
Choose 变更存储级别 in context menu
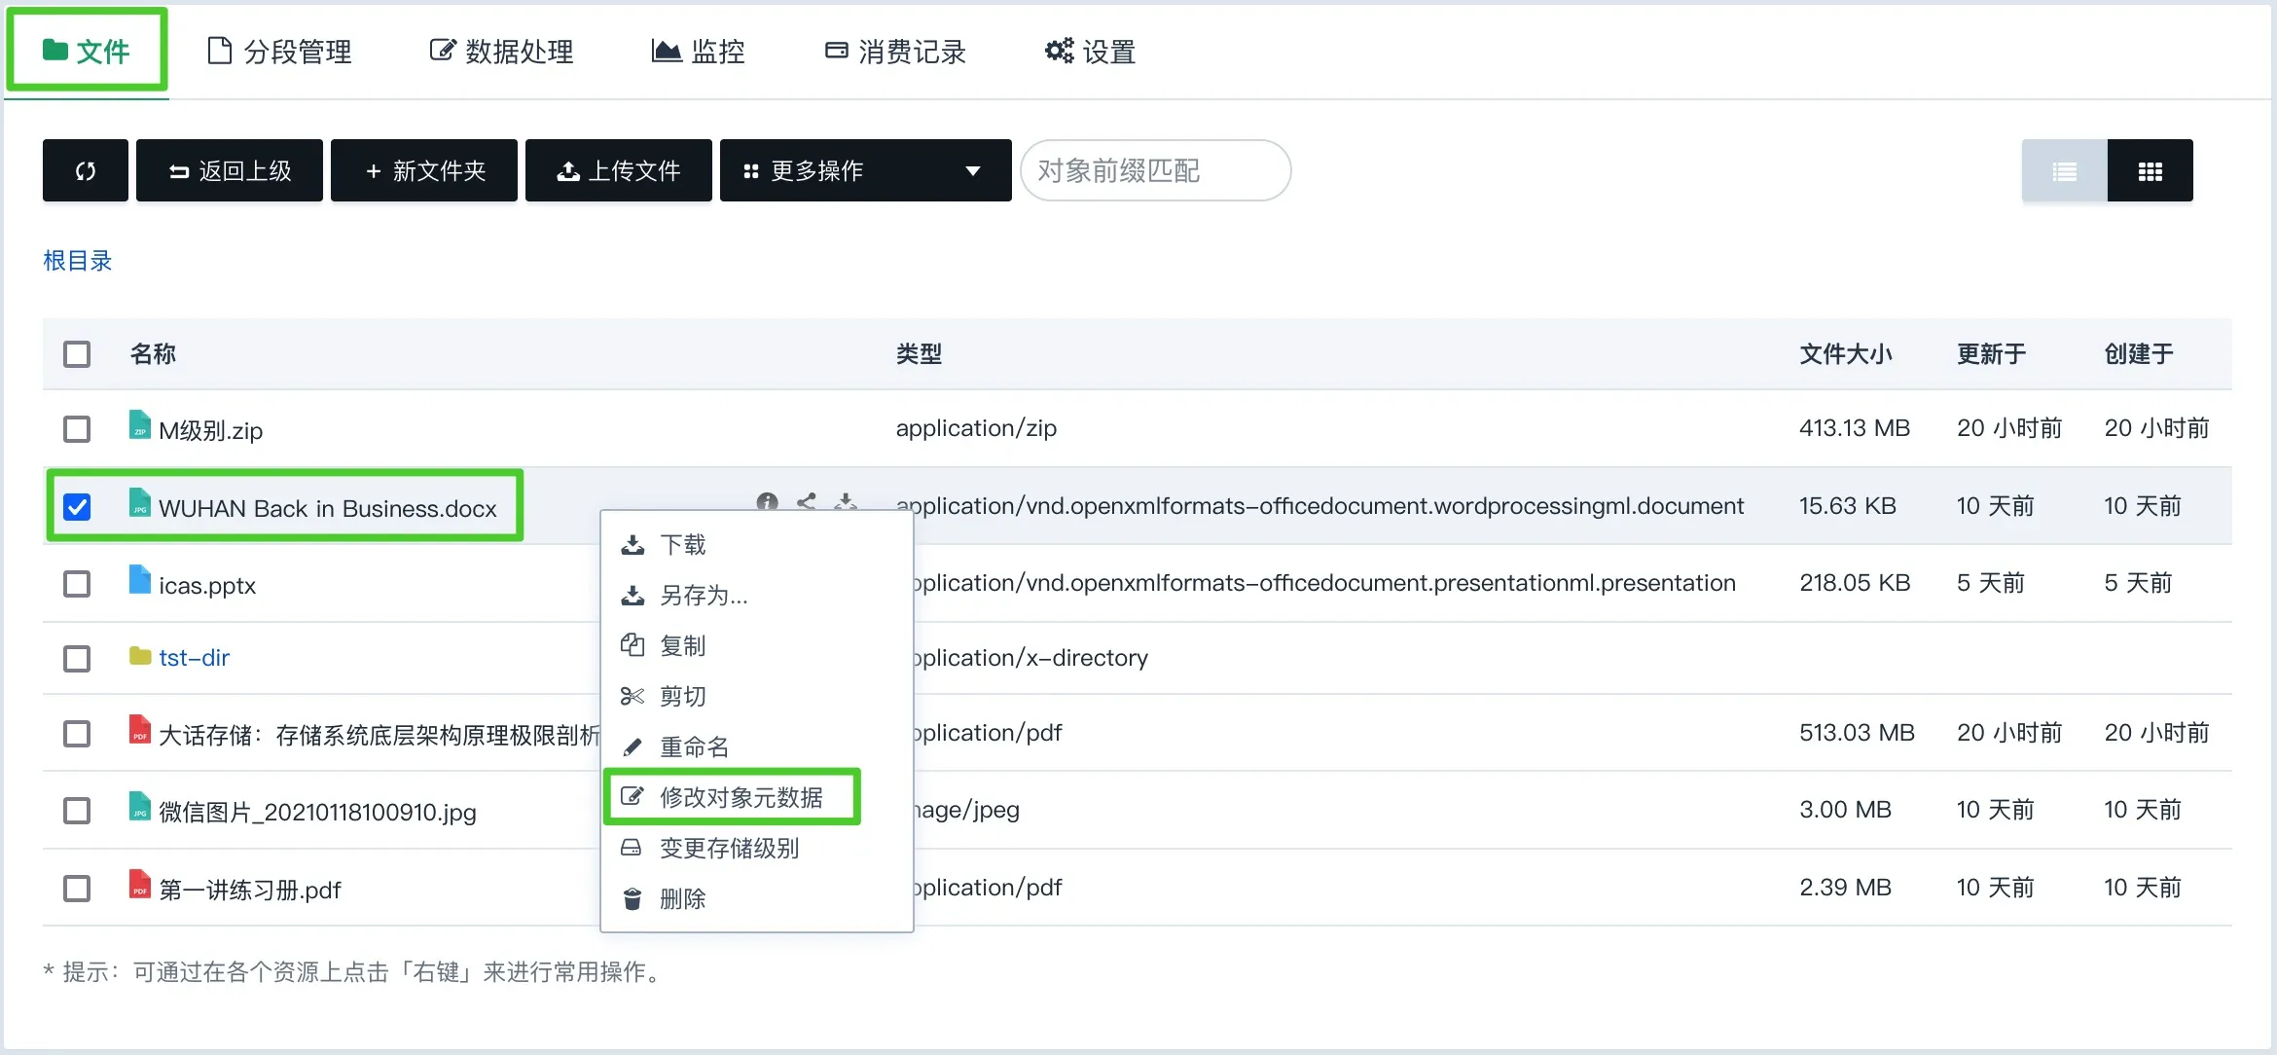(729, 849)
